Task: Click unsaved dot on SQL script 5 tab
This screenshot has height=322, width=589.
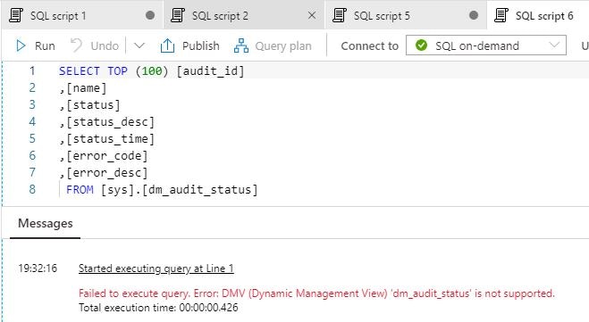Action: tap(474, 15)
